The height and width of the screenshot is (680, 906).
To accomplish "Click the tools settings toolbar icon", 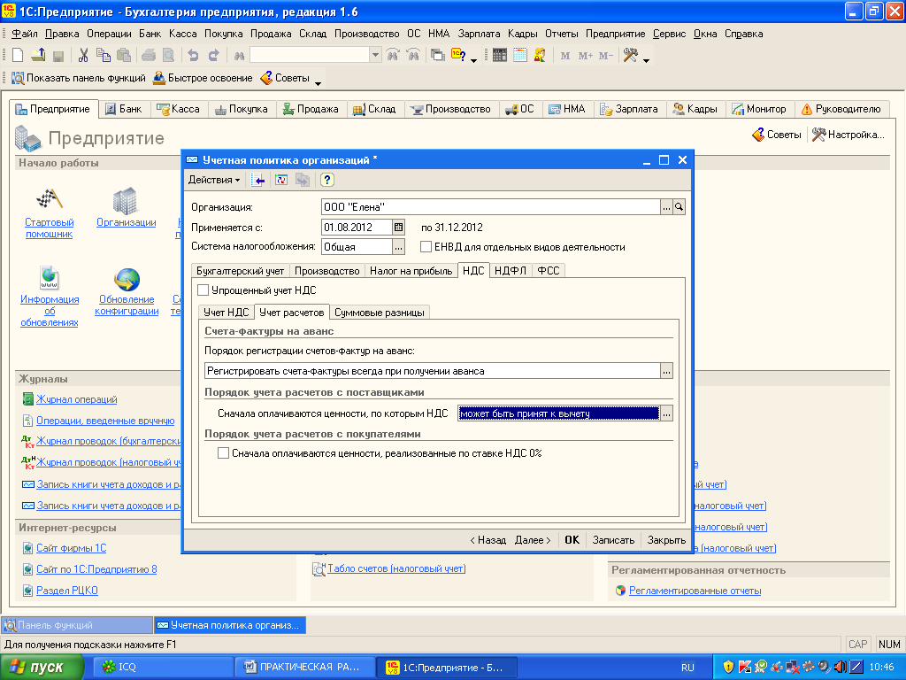I will tap(630, 55).
